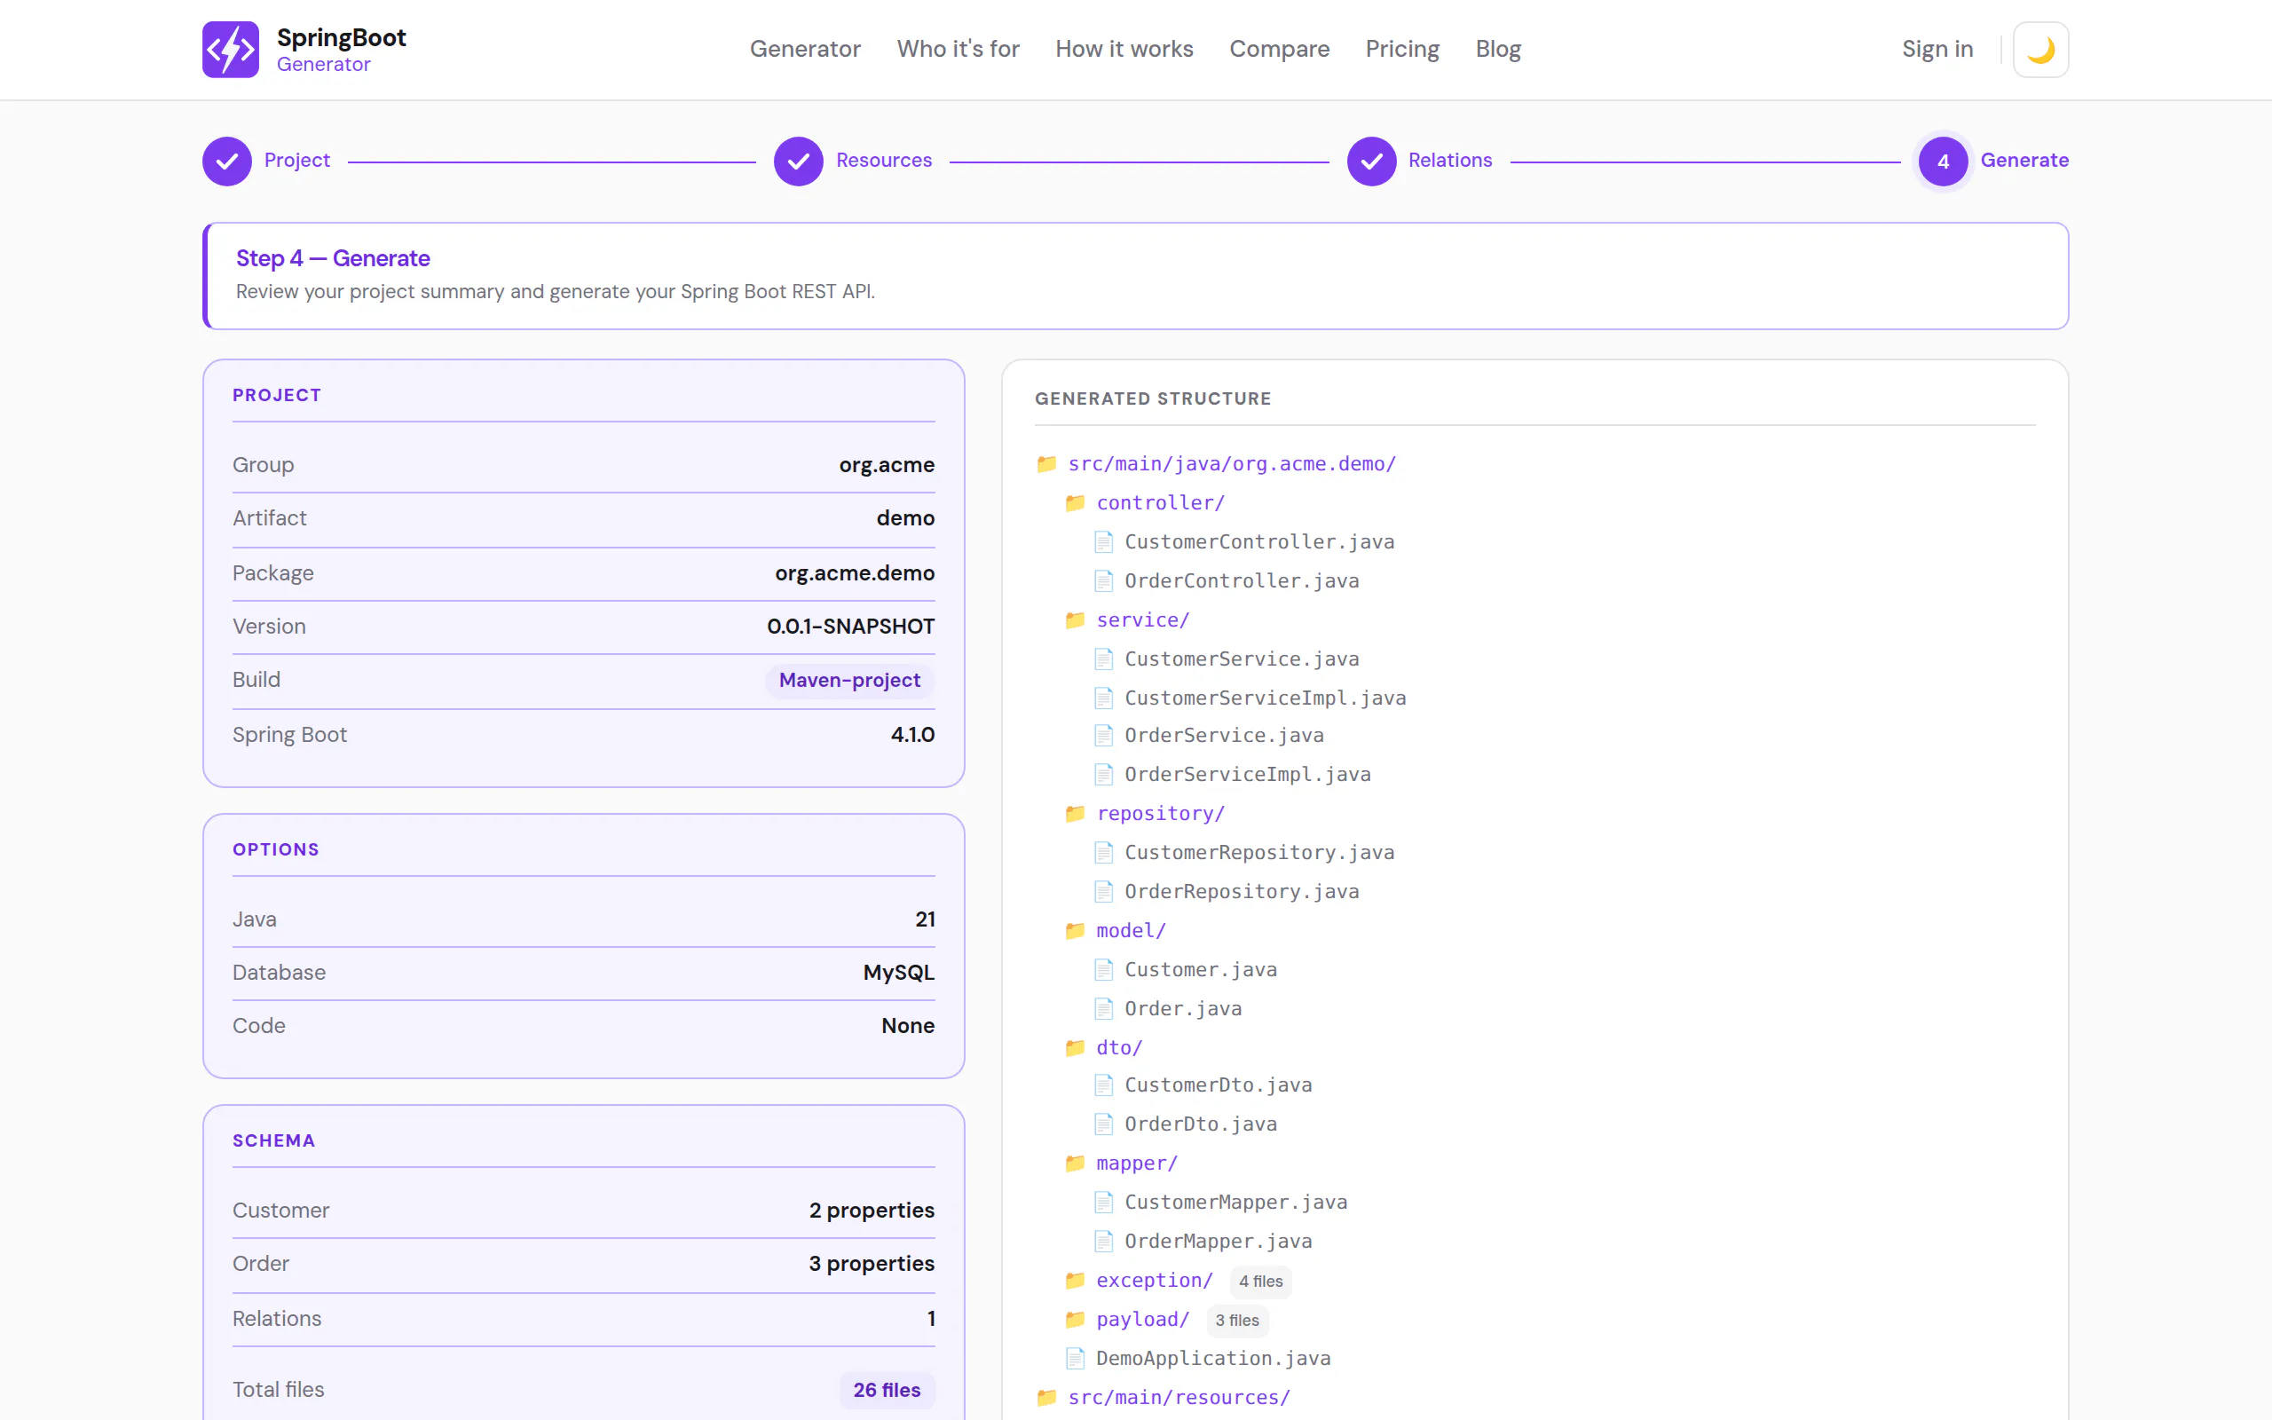
Task: Select the Customer.java file name
Action: [x=1201, y=969]
